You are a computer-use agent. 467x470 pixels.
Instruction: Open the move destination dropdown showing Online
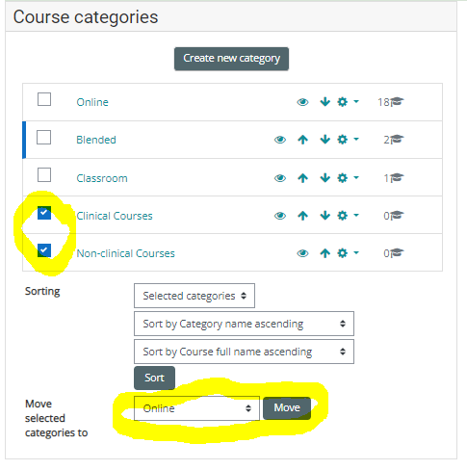point(196,408)
